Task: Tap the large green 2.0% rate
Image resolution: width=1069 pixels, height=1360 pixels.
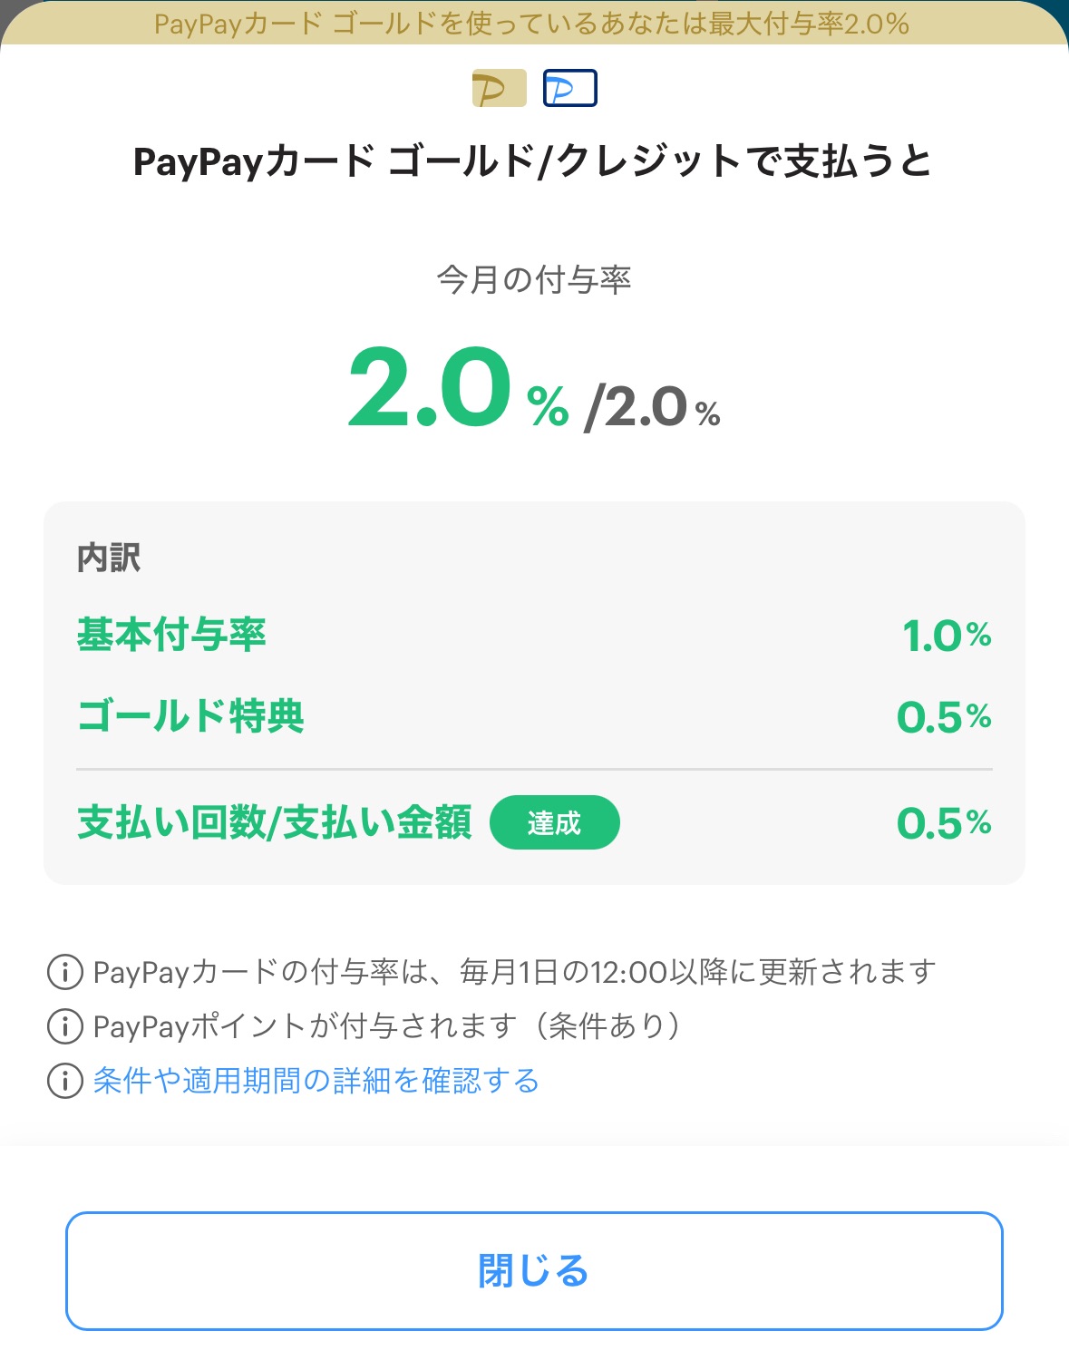Action: (x=456, y=390)
